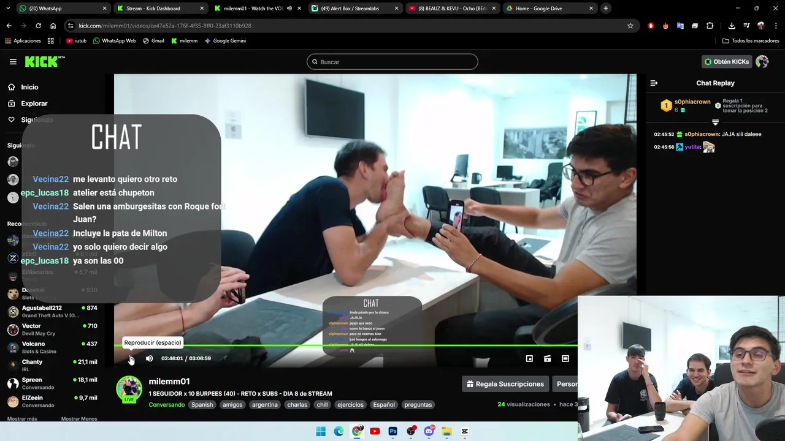
Task: Click yutita's username in chat replay
Action: [692, 147]
